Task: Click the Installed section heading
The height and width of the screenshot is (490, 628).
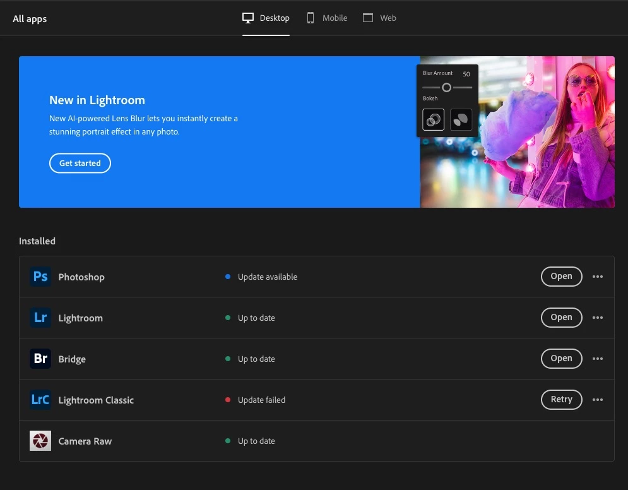Action: pyautogui.click(x=37, y=241)
